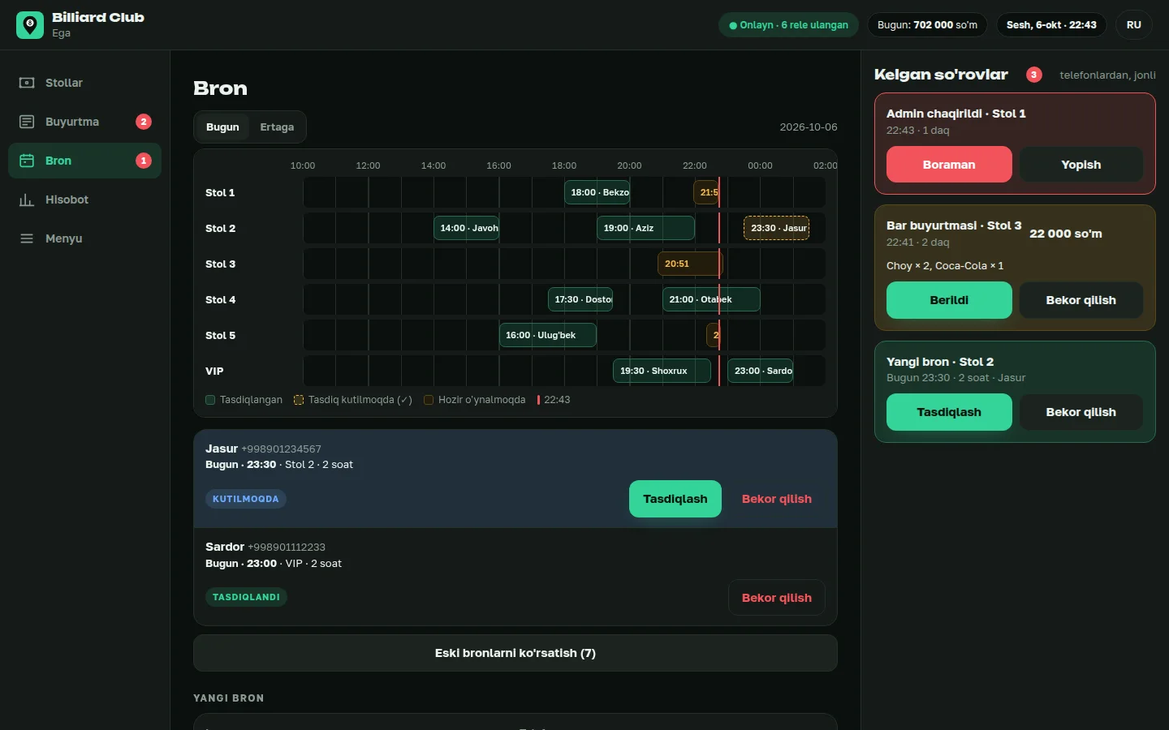The image size is (1169, 730).
Task: Select the 19:00 Aziz booking block
Action: pos(645,228)
